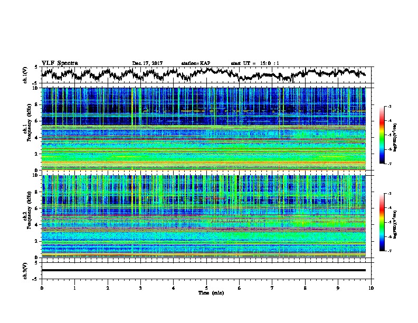Click the ch.2 "Frequency (kHz)" axis label

pos(29,210)
